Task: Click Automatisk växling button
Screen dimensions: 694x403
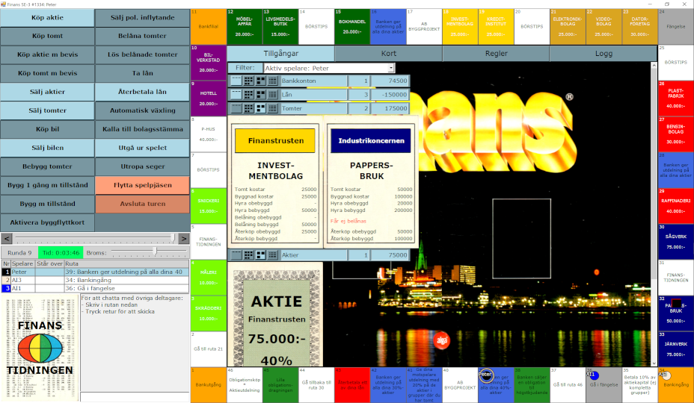Action: [142, 110]
